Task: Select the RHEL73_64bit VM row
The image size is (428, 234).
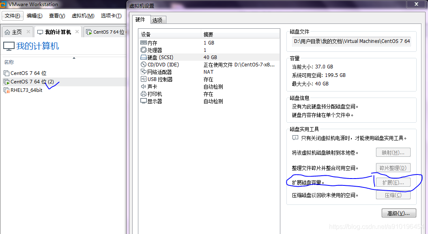Action: click(x=65, y=90)
